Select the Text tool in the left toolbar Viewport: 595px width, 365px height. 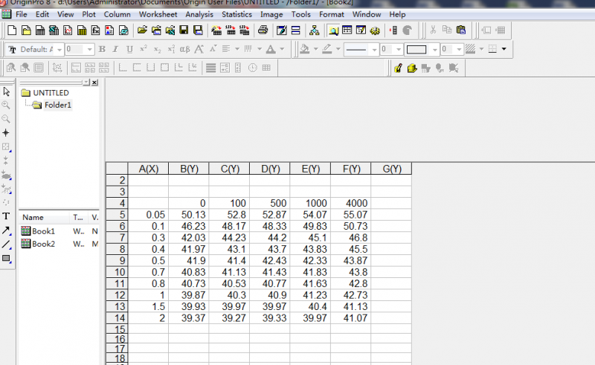[x=6, y=216]
